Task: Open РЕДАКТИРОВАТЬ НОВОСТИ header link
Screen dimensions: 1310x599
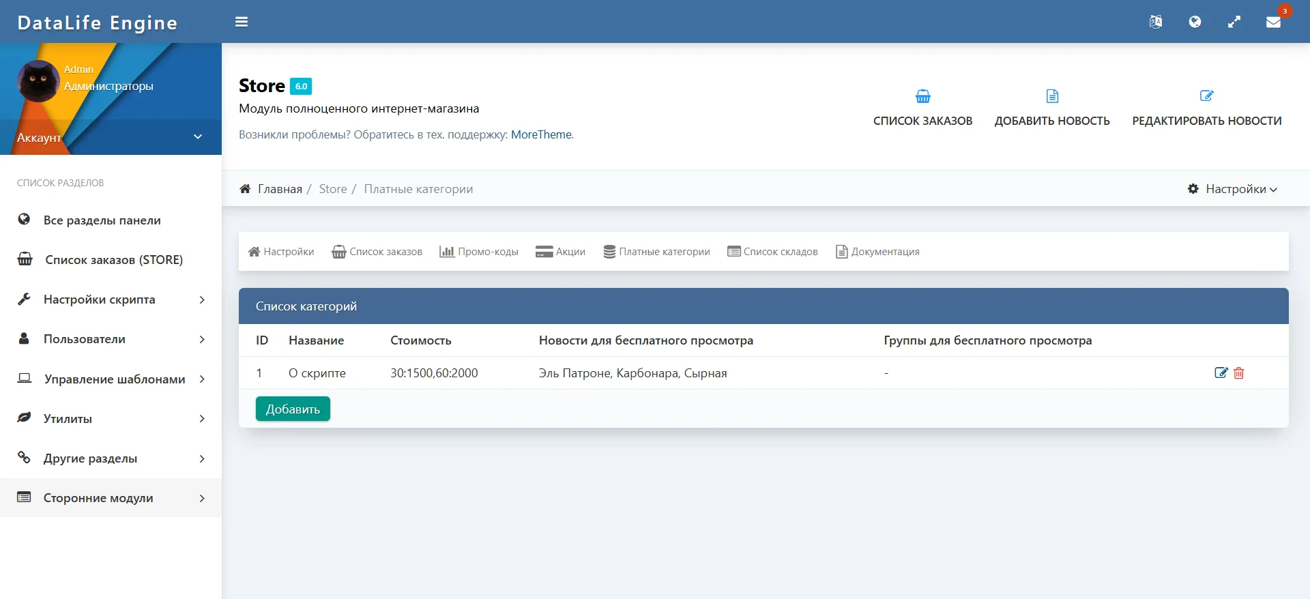Action: [1207, 121]
